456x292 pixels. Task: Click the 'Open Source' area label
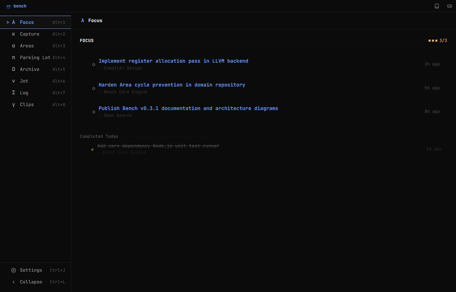(118, 115)
